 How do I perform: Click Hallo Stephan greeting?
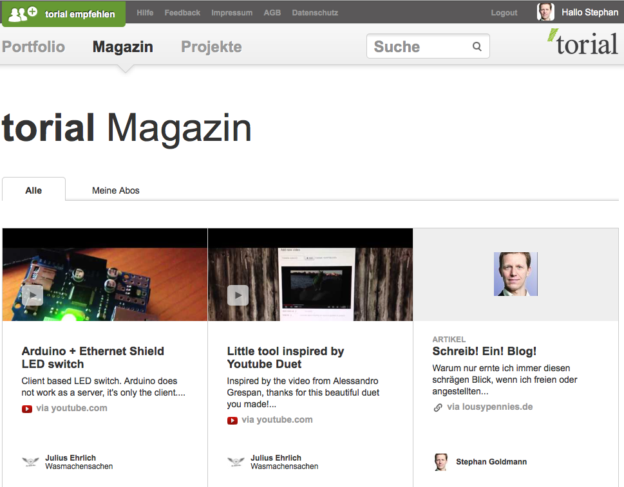(x=590, y=12)
